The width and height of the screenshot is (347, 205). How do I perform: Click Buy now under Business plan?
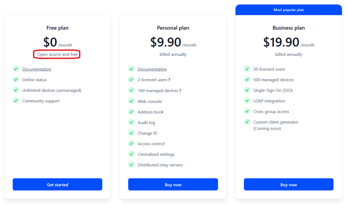(x=289, y=185)
